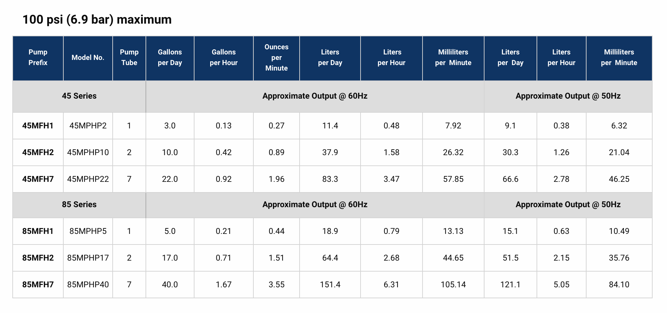The width and height of the screenshot is (667, 313).
Task: Select the Gallons per Day header
Action: click(170, 58)
